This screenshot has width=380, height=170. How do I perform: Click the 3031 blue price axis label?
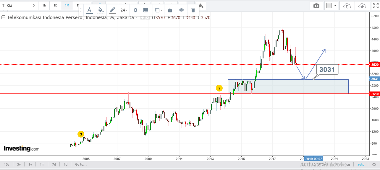coord(375,79)
